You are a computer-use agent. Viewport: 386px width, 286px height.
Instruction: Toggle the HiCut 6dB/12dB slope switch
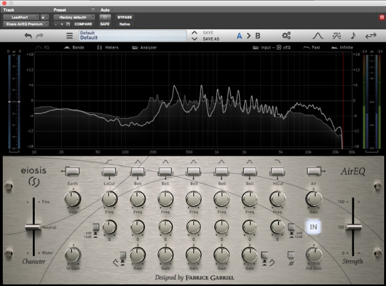[291, 227]
